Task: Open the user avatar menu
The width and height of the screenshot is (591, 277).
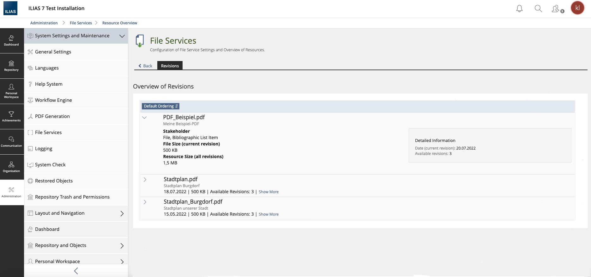Action: tap(577, 8)
